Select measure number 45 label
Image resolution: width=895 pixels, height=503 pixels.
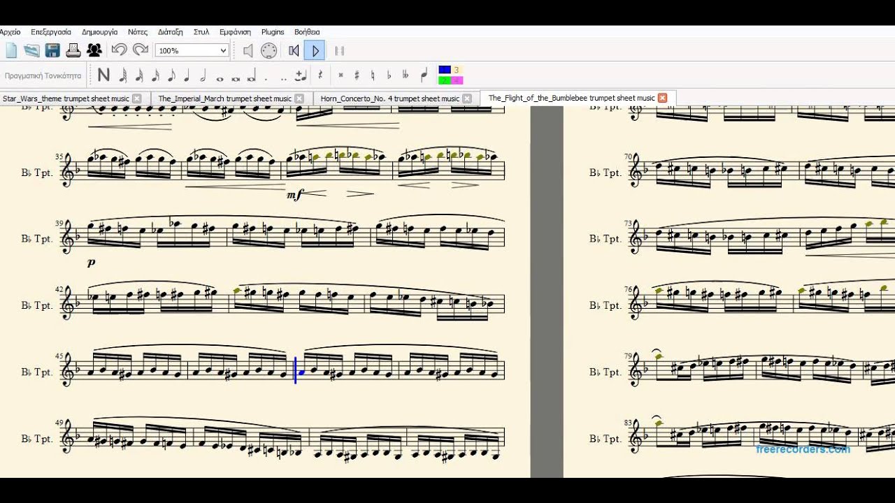pyautogui.click(x=59, y=357)
